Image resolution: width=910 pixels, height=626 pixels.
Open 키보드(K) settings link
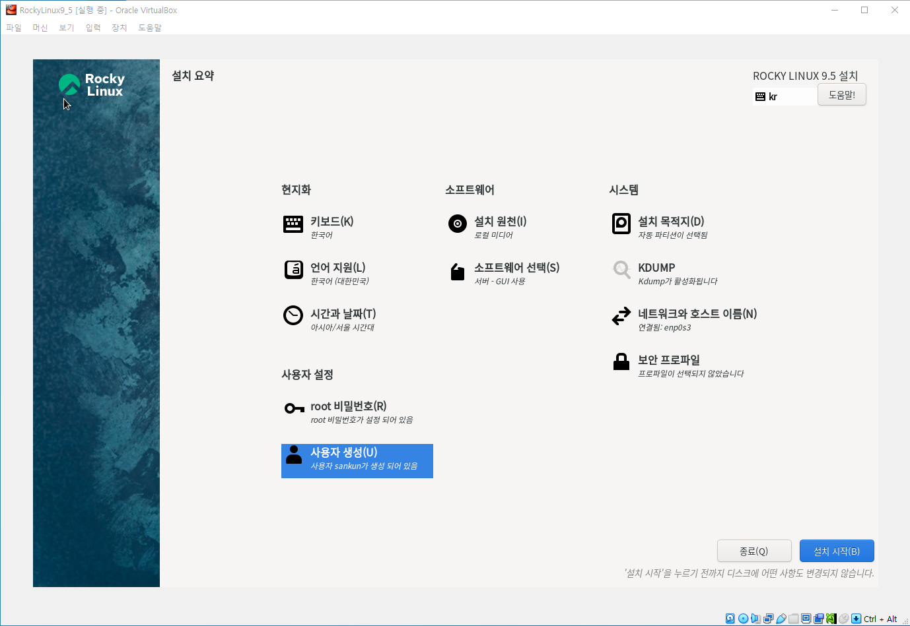[332, 221]
